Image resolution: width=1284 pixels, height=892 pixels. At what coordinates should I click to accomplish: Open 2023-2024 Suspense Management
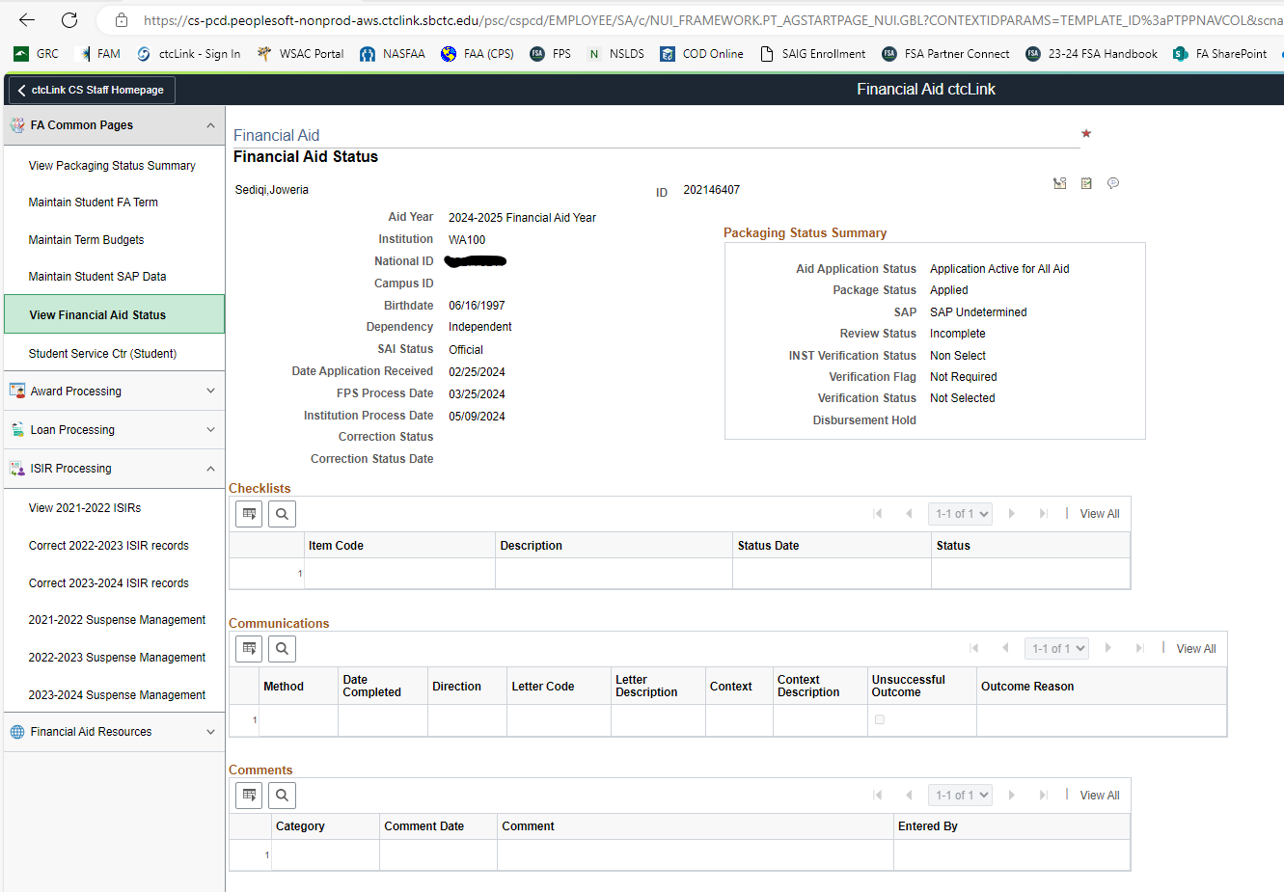click(117, 695)
